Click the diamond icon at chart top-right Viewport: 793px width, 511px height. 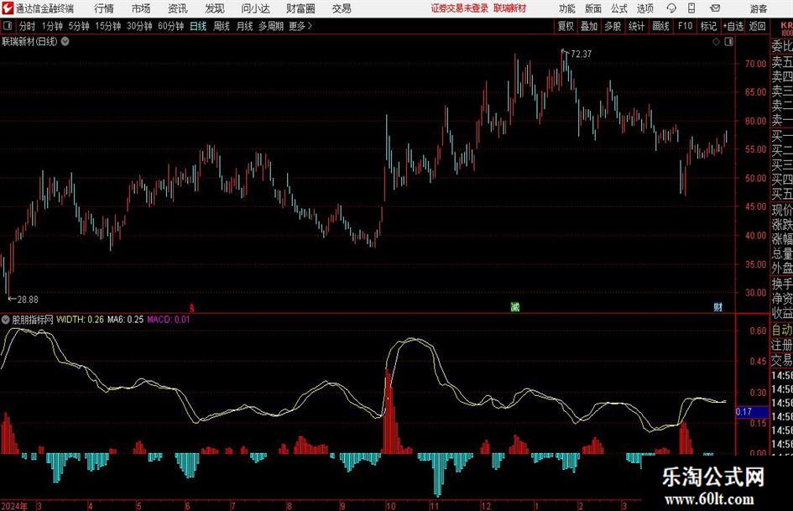716,42
